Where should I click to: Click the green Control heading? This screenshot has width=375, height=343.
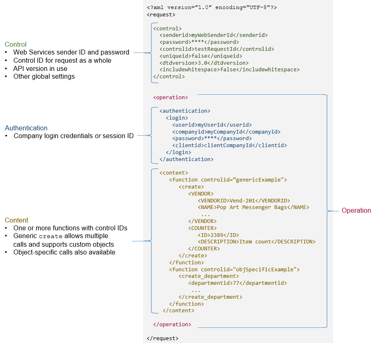click(16, 44)
